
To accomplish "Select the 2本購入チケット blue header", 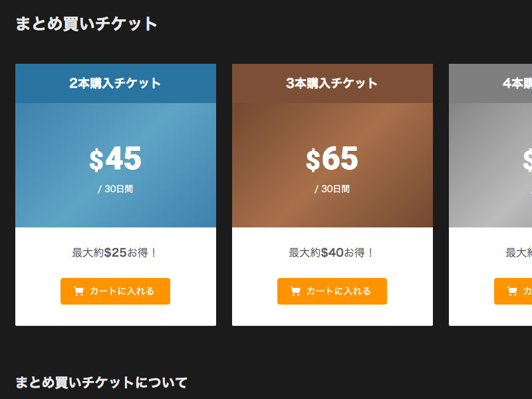I will [x=116, y=84].
